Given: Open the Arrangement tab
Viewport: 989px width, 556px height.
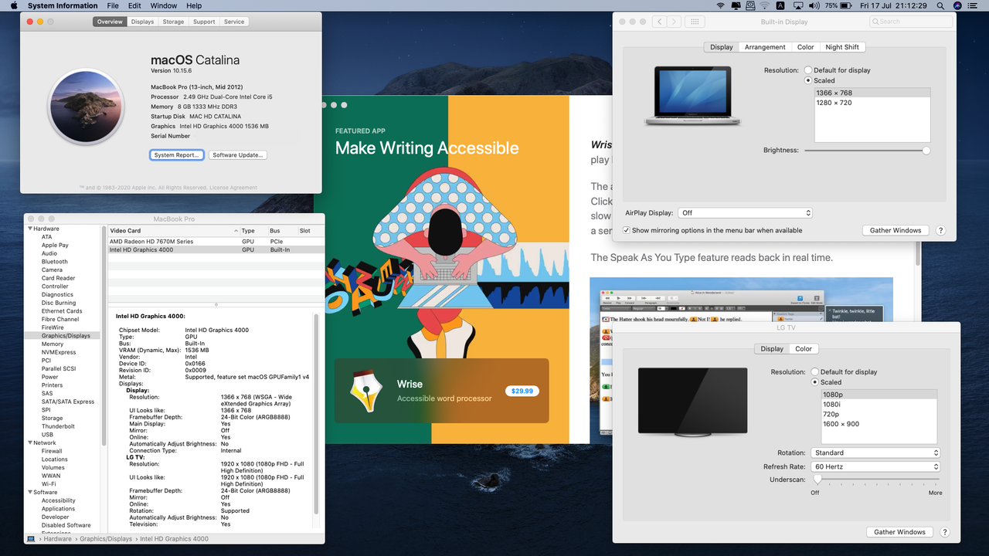Looking at the screenshot, I should (x=765, y=47).
